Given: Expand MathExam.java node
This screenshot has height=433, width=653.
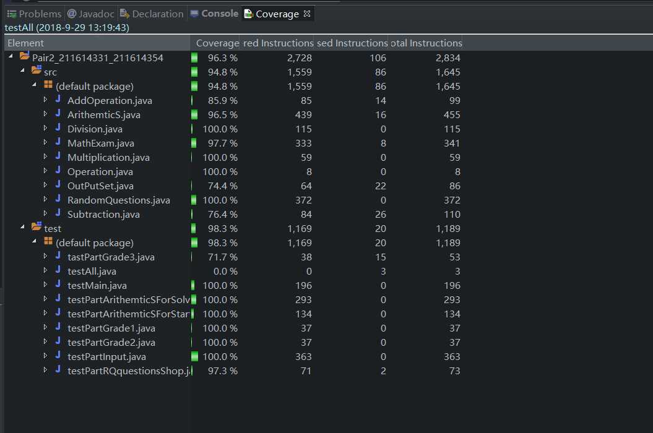Looking at the screenshot, I should [x=45, y=142].
